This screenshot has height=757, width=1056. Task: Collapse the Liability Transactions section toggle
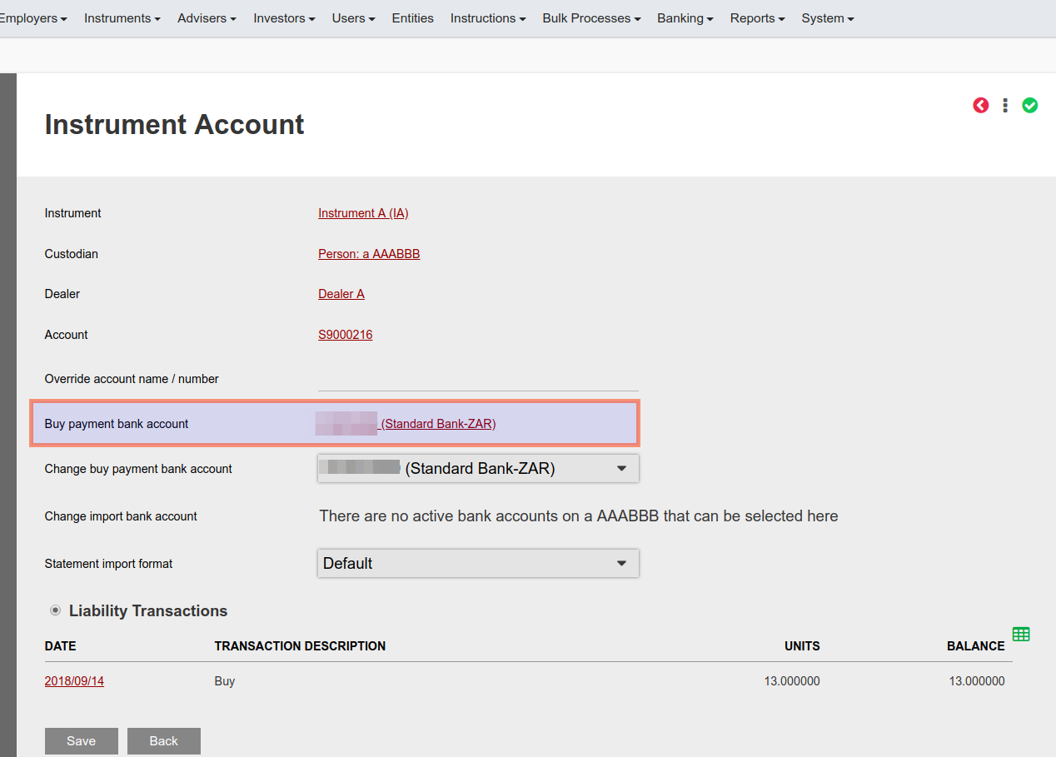[55, 610]
